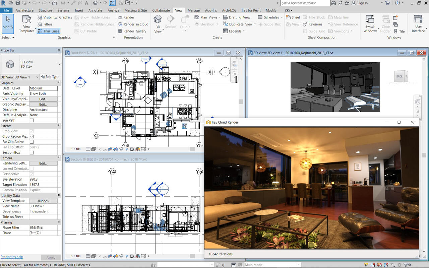Select the Thin Lines tool
The height and width of the screenshot is (268, 429).
[x=48, y=31]
